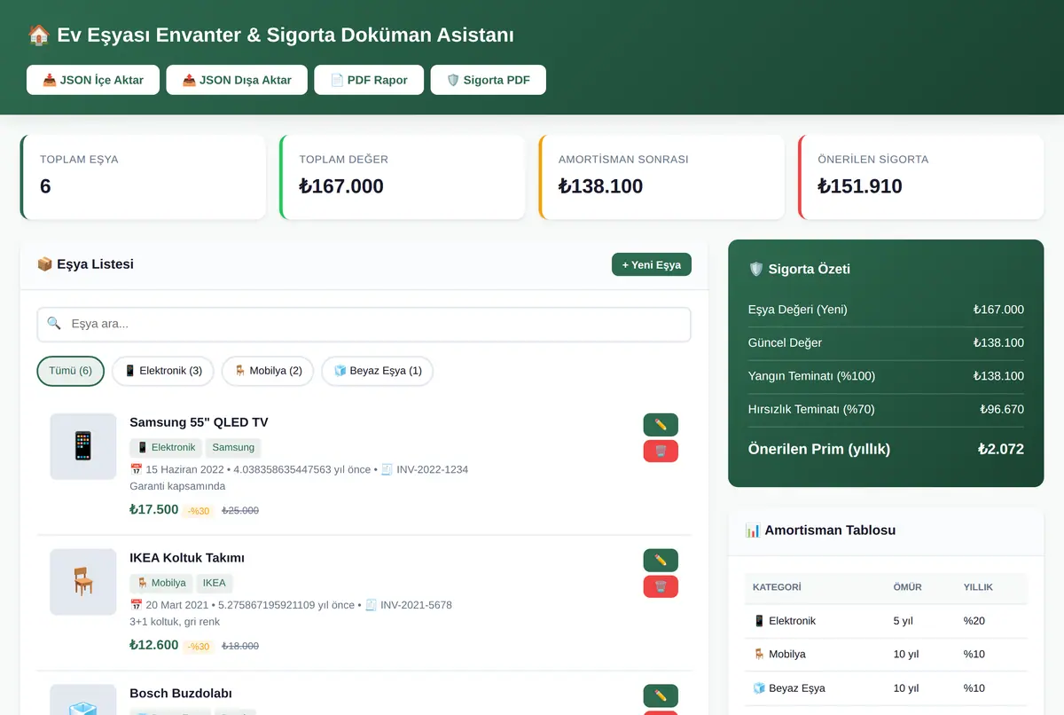Click the Toplam Değer ₺167.000 card
1064x715 pixels.
point(403,177)
